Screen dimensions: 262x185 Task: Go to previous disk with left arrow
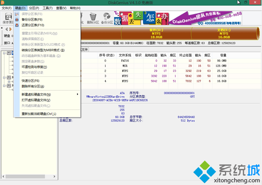click(x=7, y=29)
